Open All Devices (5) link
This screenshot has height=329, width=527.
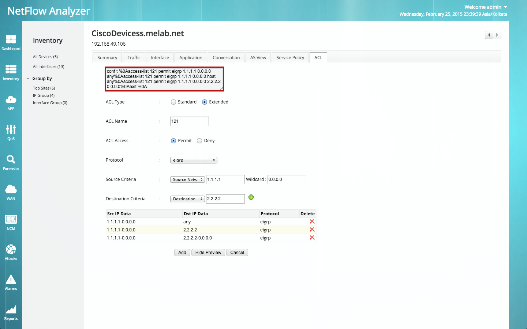[x=45, y=57]
